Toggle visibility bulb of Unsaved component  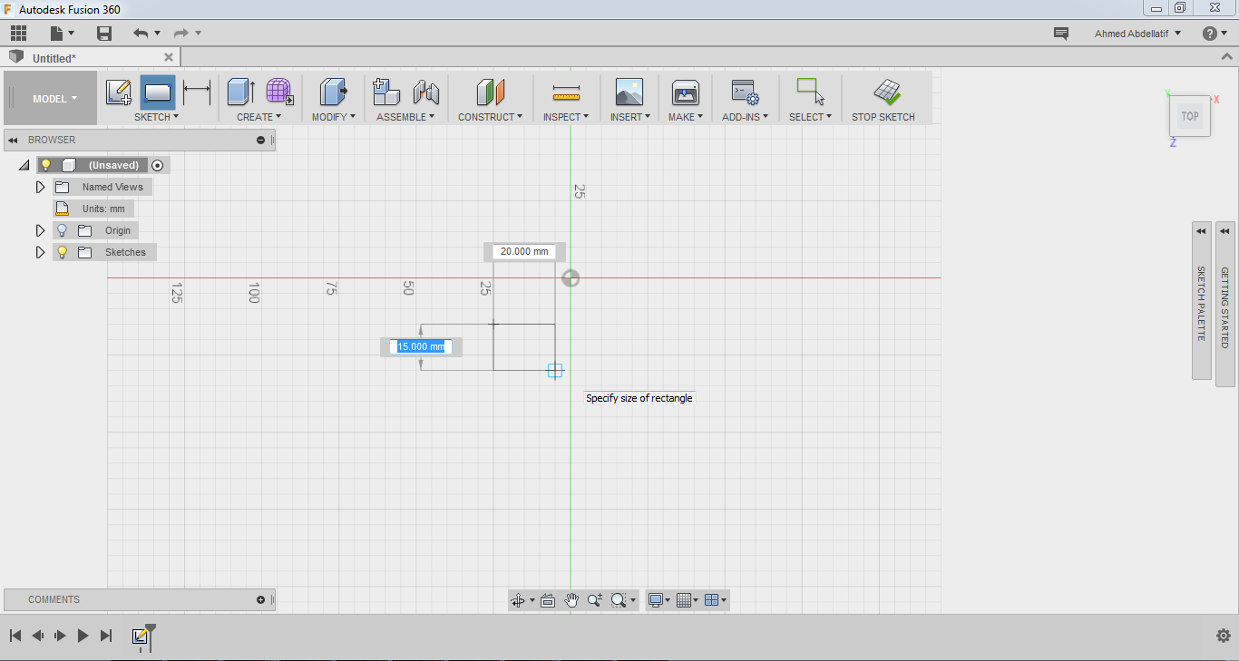tap(46, 165)
